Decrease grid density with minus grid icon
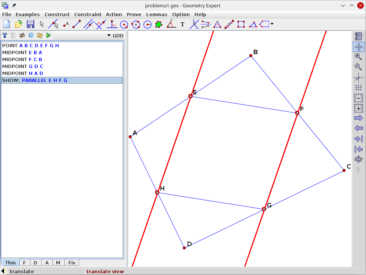The width and height of the screenshot is (366, 275). point(359,98)
